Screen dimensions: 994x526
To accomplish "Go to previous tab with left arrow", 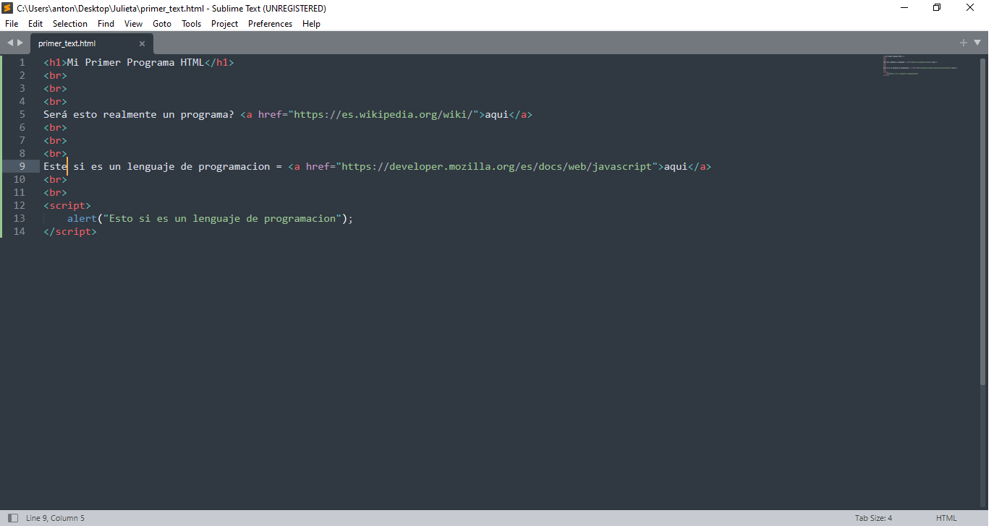I will 10,43.
